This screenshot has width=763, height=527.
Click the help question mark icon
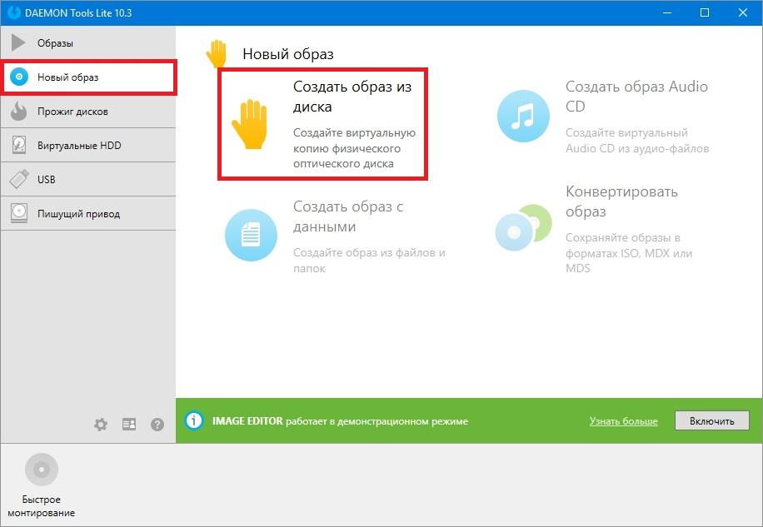point(157,425)
